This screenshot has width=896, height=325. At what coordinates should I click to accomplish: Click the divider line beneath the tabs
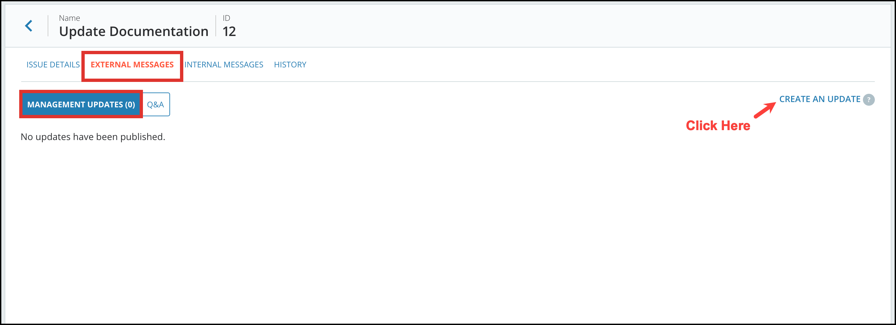tap(487, 82)
